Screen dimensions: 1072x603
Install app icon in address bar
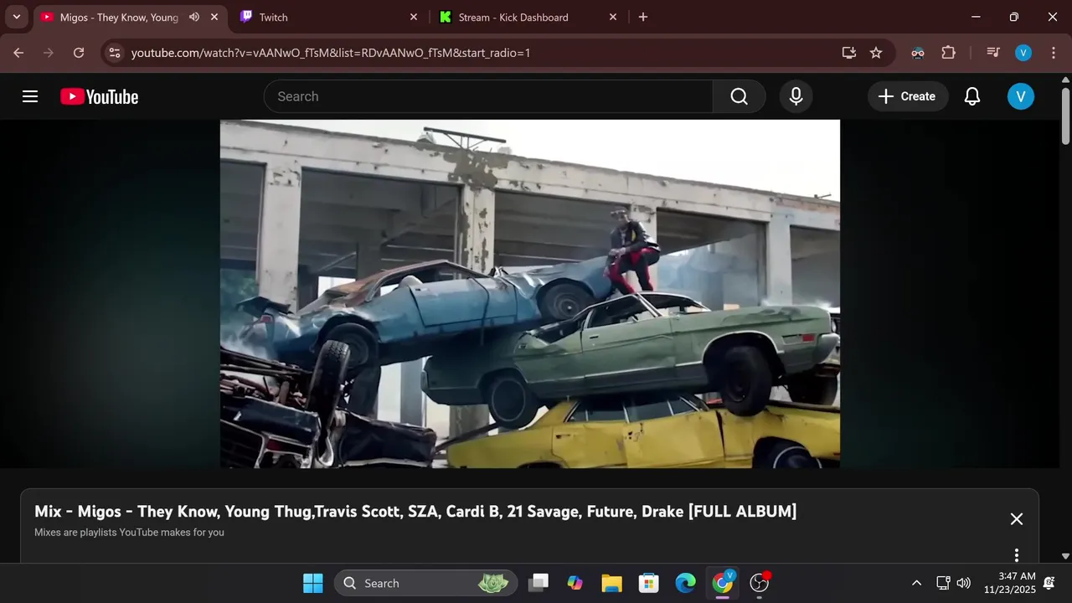849,53
